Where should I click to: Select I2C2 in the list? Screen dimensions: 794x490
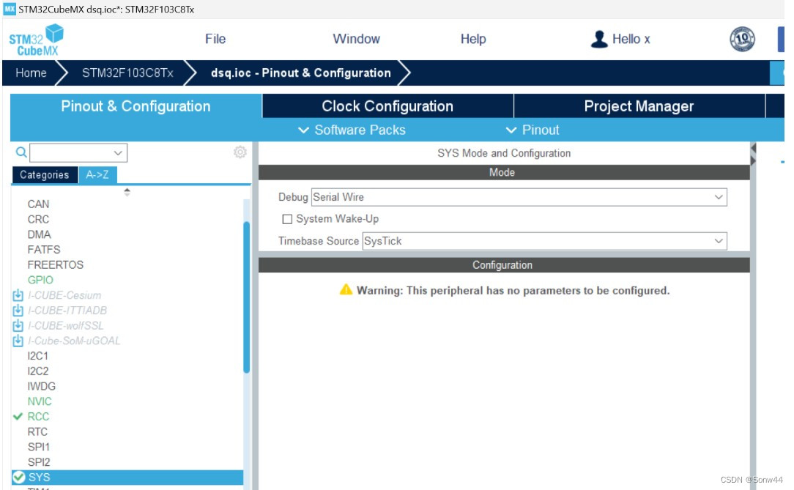pos(38,371)
